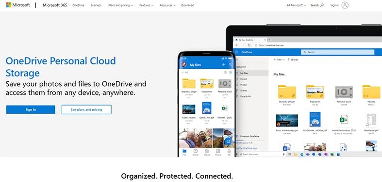Click the camera scan button on the phone mockup
This screenshot has width=382, height=182.
[x=228, y=141]
